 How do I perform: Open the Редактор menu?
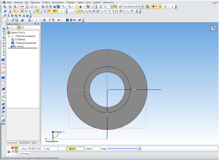pyautogui.click(x=18, y=2)
